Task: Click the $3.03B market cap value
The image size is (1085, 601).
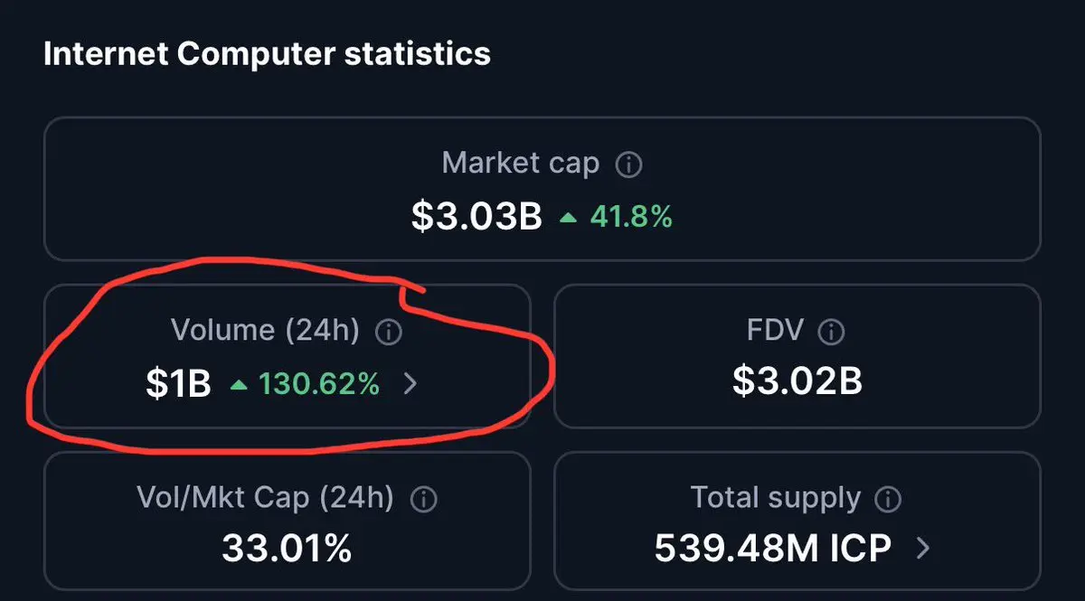Action: point(476,217)
